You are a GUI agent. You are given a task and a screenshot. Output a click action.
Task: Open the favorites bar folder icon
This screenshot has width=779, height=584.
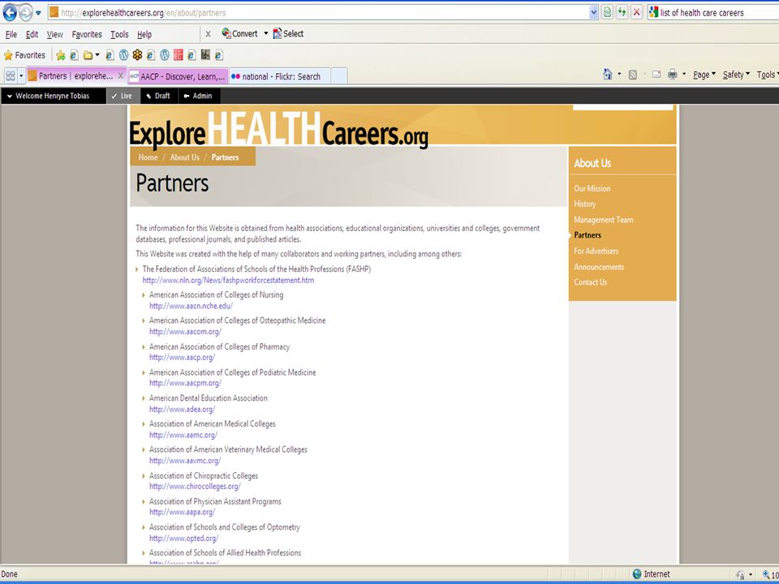click(x=88, y=55)
